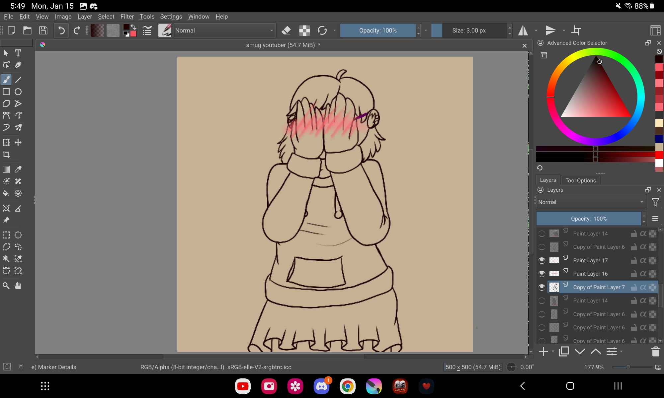664x398 pixels.
Task: Open the brush blending mode Normal dropdown
Action: point(224,31)
